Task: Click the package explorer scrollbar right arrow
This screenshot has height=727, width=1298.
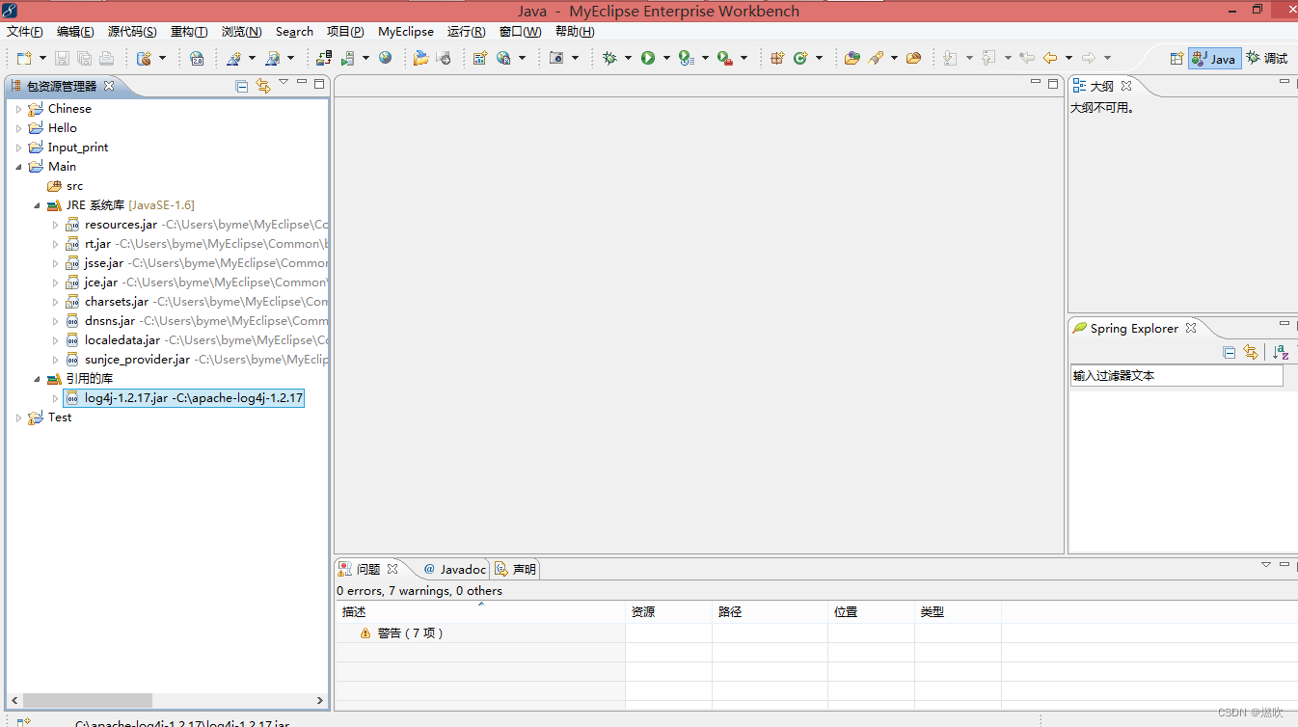Action: click(320, 700)
